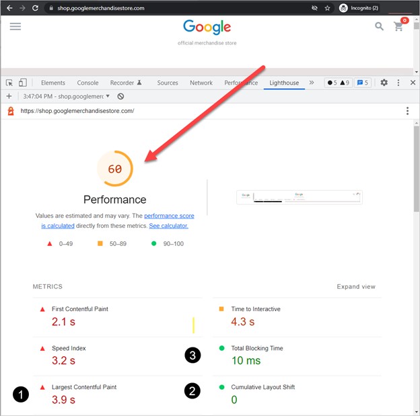The width and height of the screenshot is (420, 416).
Task: Switch to the Network tab
Action: coord(201,83)
